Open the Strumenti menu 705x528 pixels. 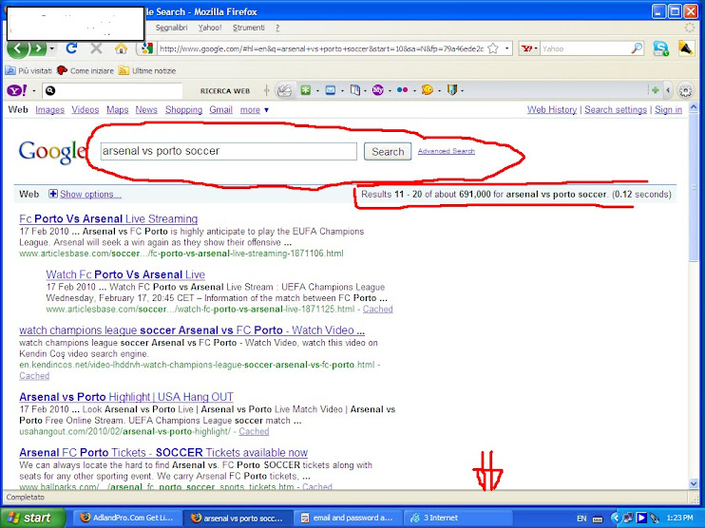[x=249, y=28]
